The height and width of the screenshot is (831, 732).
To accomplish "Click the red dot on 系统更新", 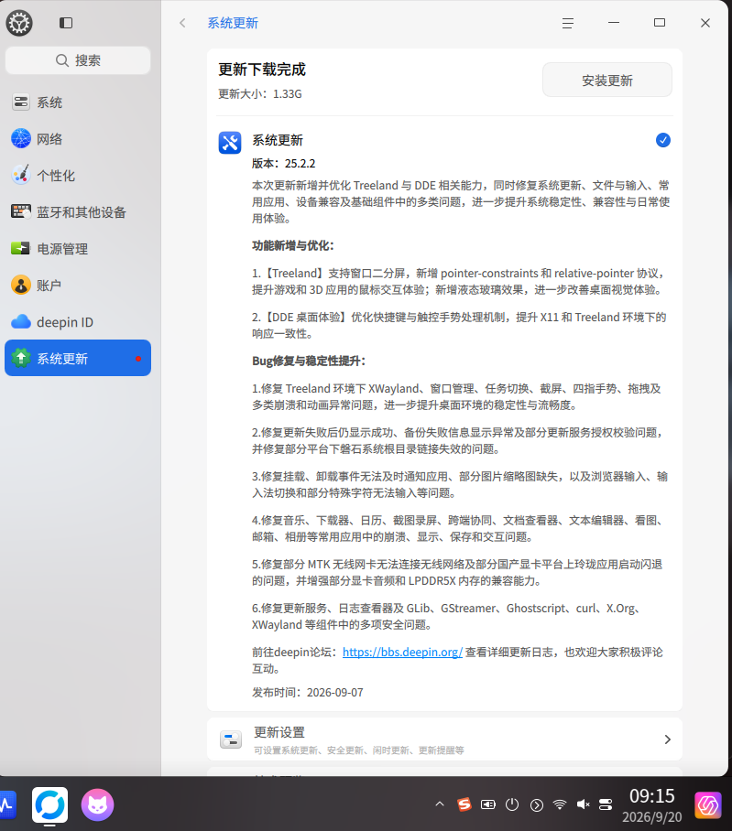I will pyautogui.click(x=138, y=359).
